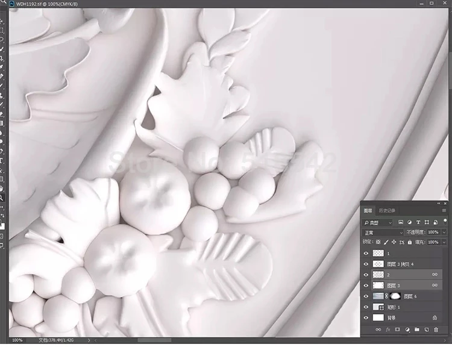This screenshot has height=350, width=452.
Task: Add layer style fx icon
Action: [x=388, y=330]
